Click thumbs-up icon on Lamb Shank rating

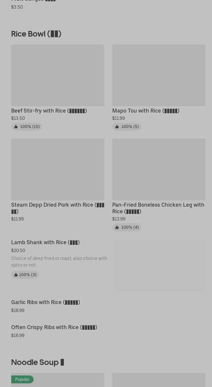15,275
